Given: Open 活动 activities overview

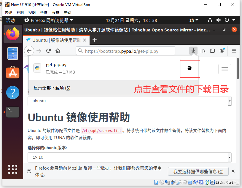Looking at the screenshot, I should click(x=10, y=20).
